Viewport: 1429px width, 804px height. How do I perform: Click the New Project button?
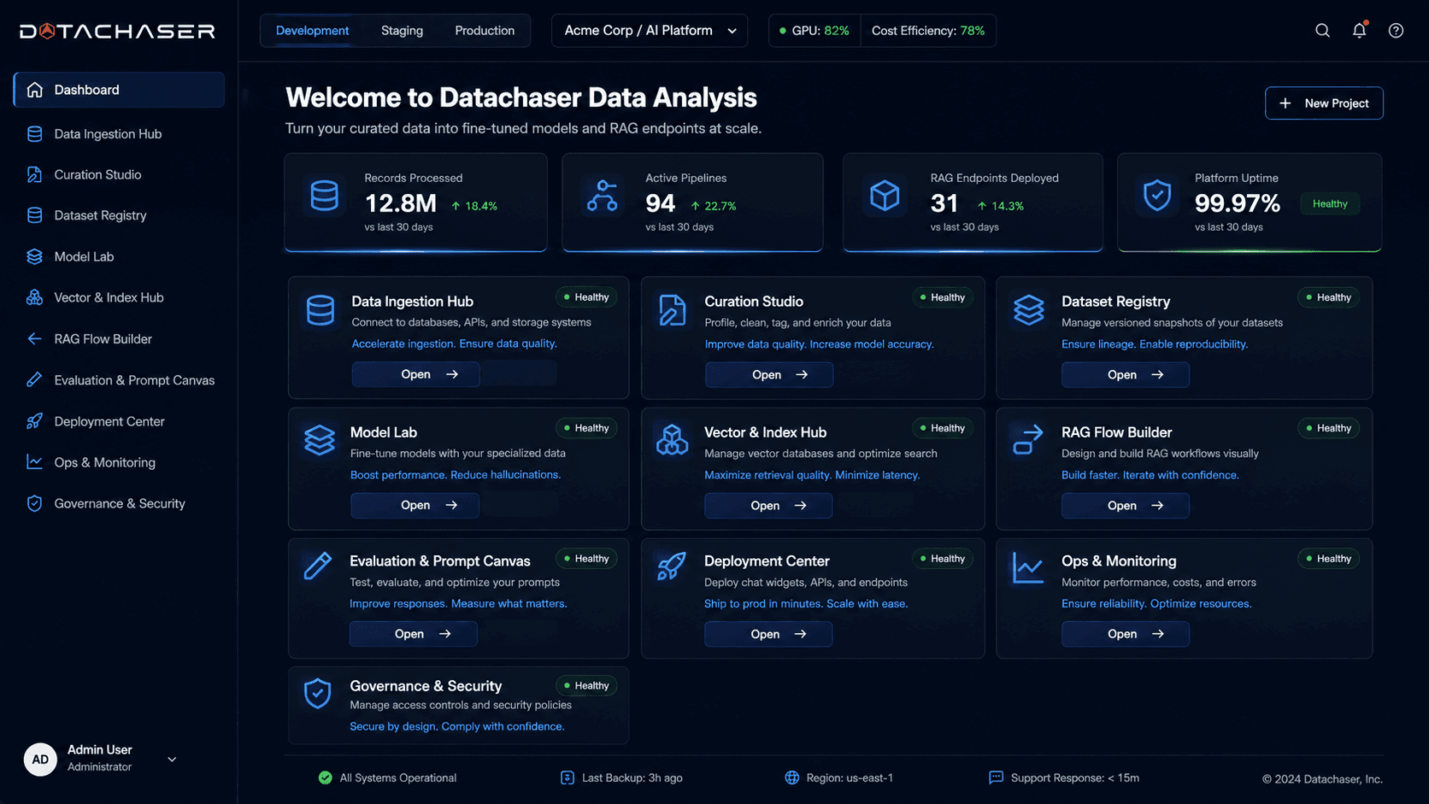pos(1324,103)
